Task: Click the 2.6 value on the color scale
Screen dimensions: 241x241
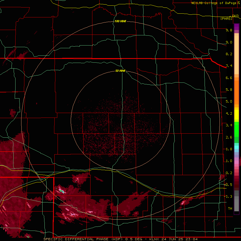Action: pos(229,137)
